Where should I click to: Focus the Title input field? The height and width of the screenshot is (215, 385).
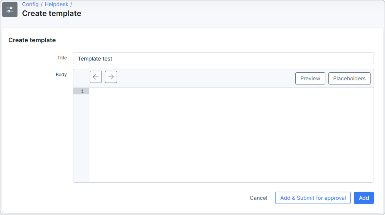[x=223, y=59]
